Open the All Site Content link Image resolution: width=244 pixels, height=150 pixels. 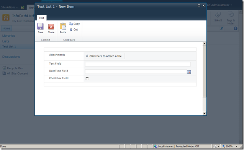(18, 73)
